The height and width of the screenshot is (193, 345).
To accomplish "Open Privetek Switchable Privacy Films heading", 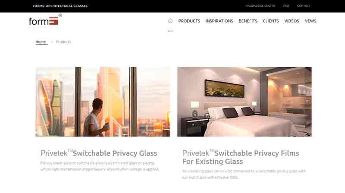I will 241,157.
